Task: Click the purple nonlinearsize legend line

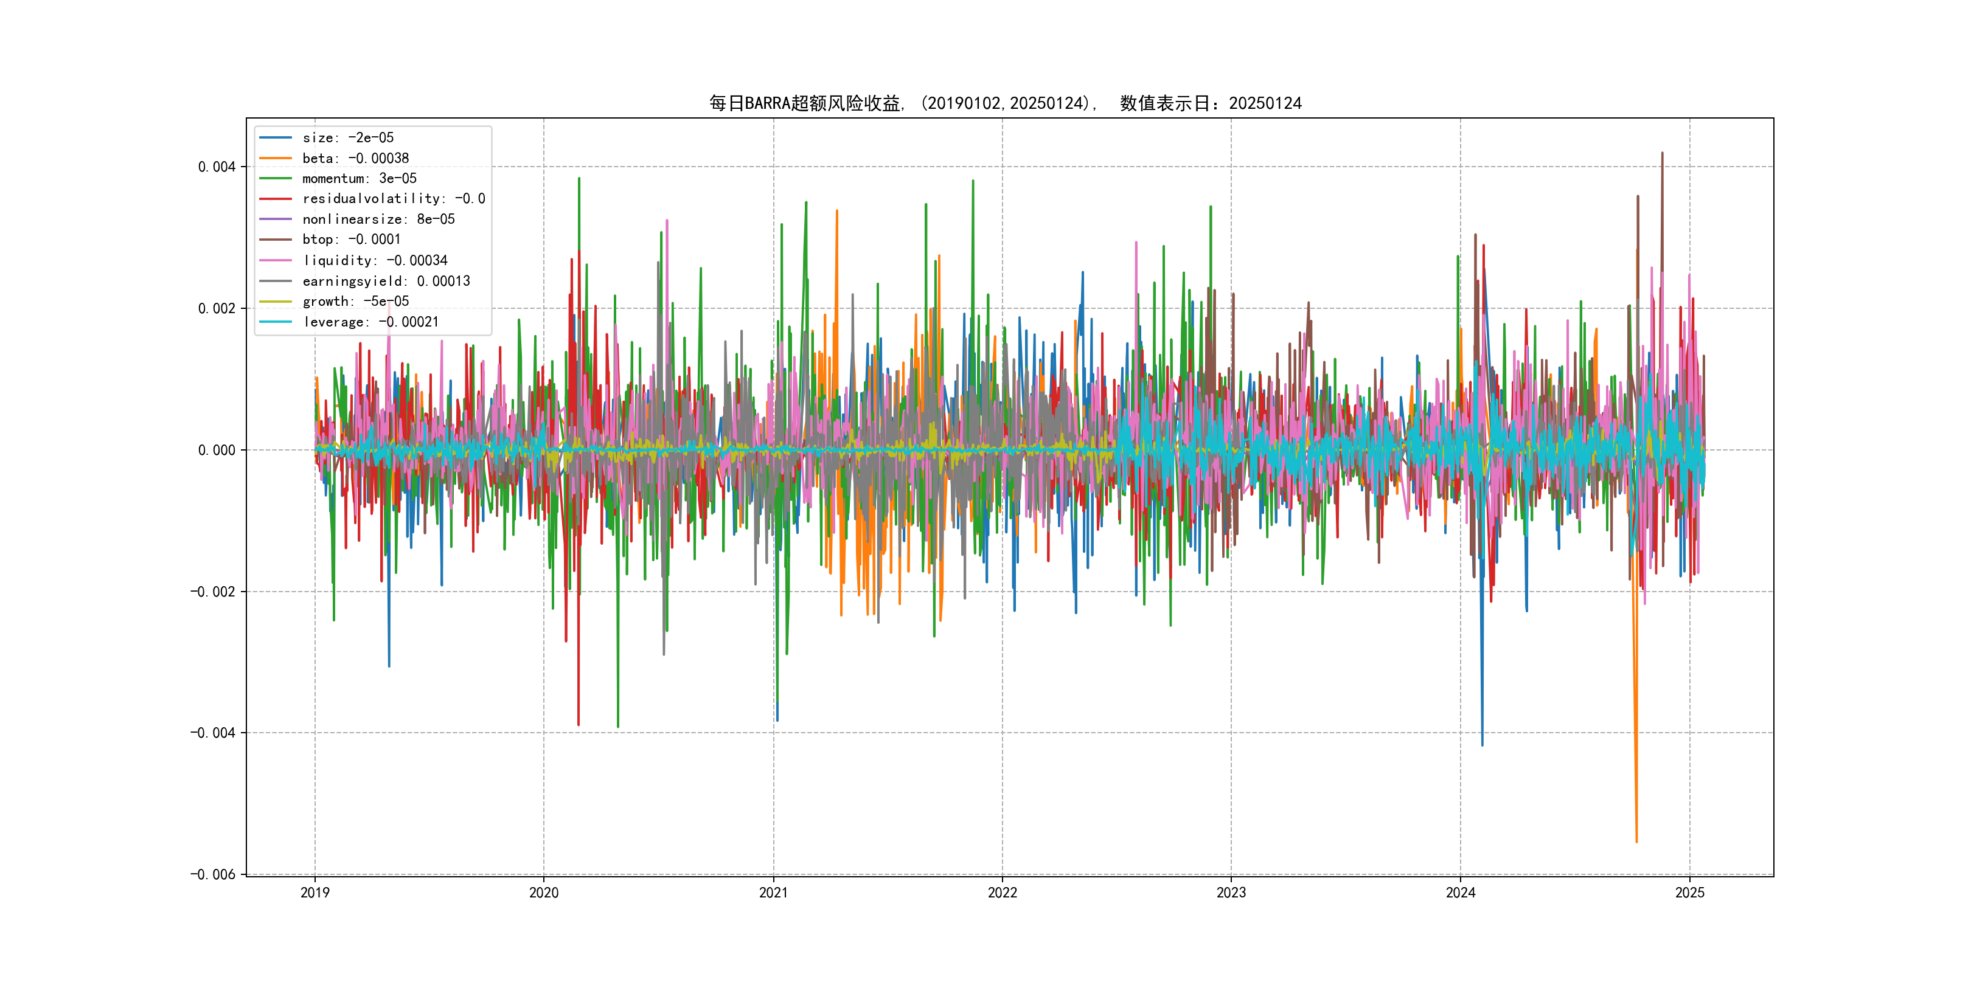Action: [x=276, y=219]
